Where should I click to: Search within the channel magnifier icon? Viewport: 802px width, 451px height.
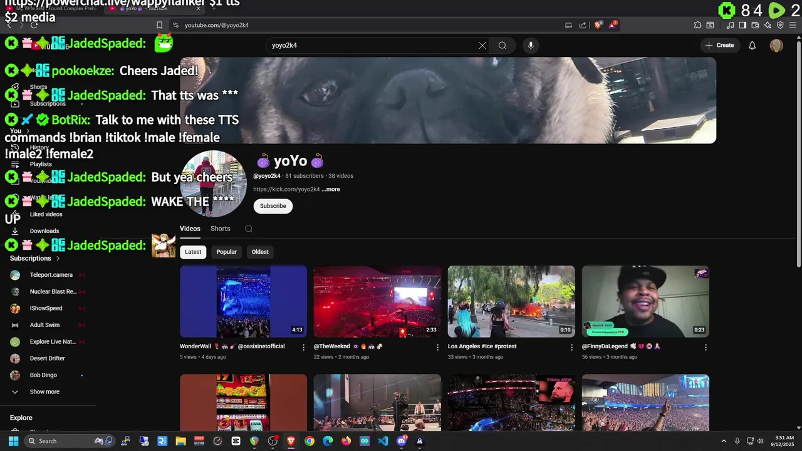[249, 229]
